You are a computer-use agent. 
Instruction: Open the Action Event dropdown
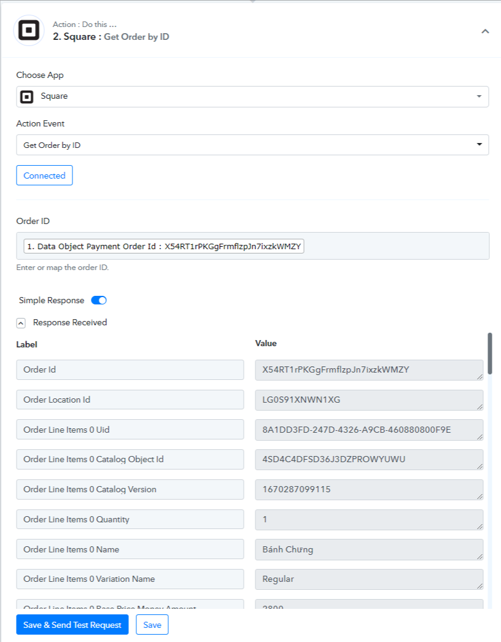(252, 145)
